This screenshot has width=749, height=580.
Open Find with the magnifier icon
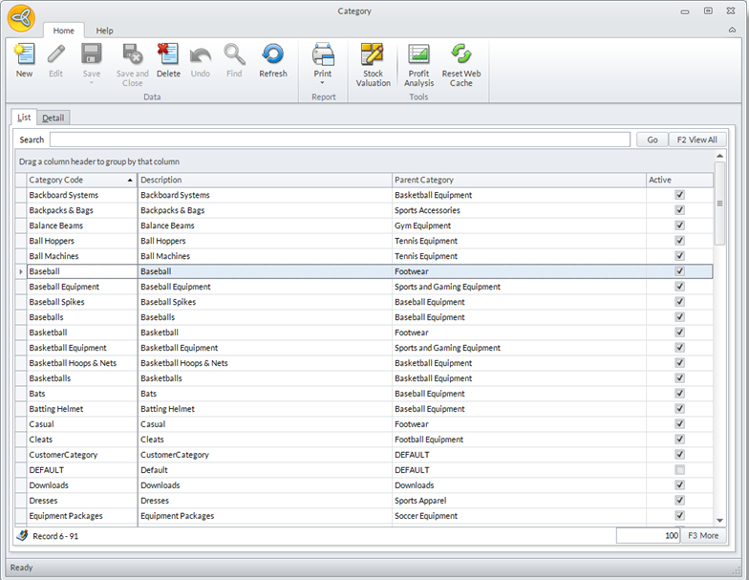coord(234,54)
